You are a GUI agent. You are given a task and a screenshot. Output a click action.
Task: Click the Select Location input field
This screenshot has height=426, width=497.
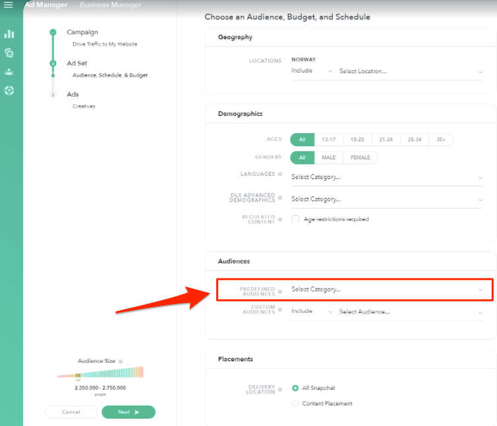(x=410, y=71)
